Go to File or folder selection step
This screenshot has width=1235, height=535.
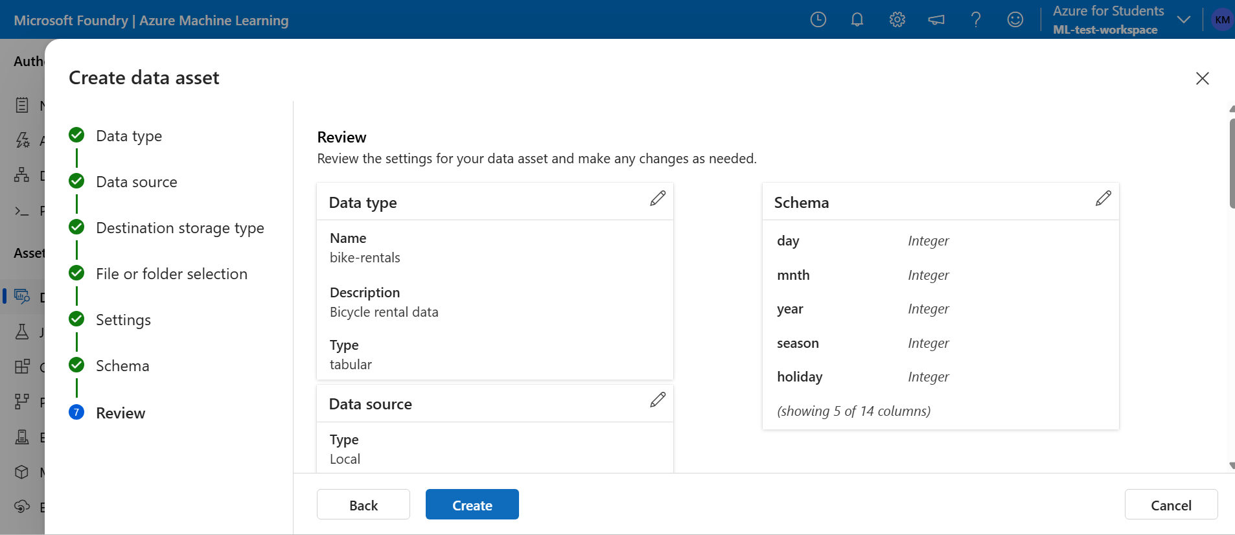point(171,274)
